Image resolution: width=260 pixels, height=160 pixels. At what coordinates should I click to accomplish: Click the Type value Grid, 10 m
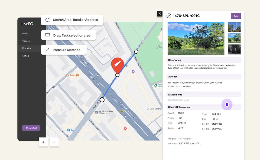pos(216,114)
